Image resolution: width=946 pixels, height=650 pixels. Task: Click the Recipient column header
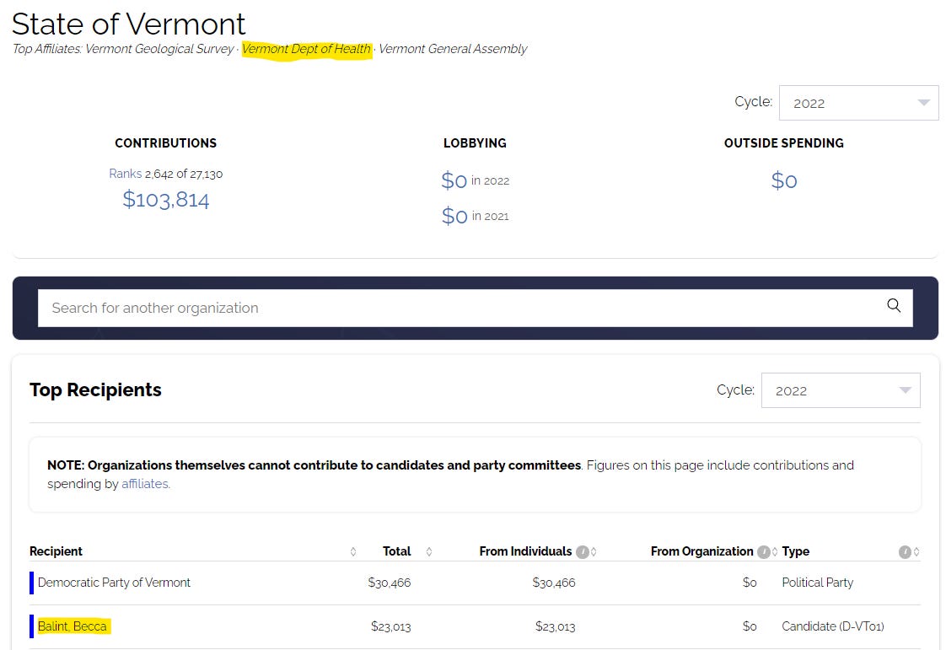pyautogui.click(x=56, y=551)
